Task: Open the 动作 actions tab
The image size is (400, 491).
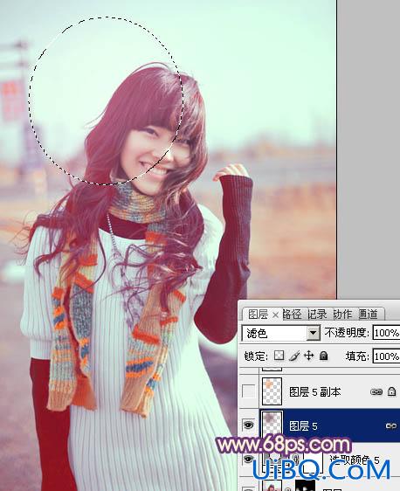Action: click(x=342, y=314)
